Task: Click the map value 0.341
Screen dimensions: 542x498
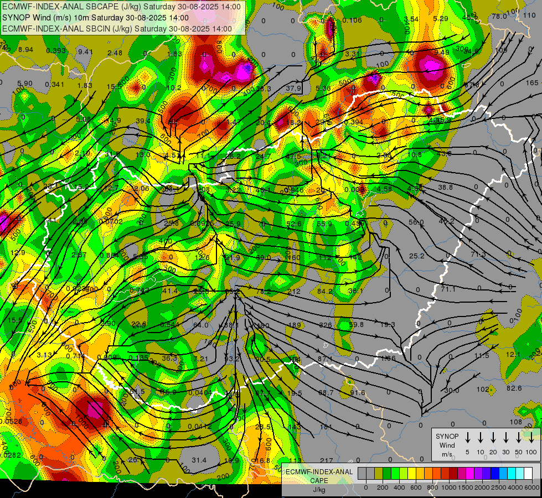Action: [55, 84]
